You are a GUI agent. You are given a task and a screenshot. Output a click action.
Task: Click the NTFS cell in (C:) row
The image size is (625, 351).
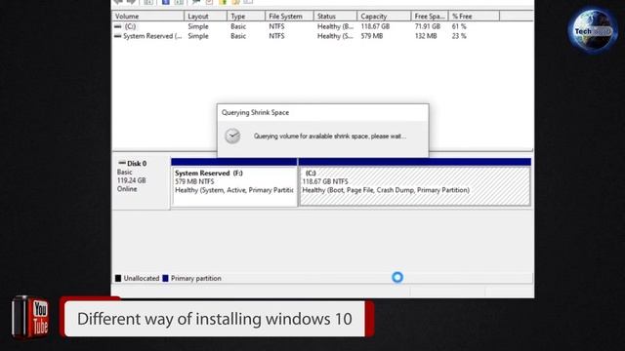pyautogui.click(x=276, y=26)
